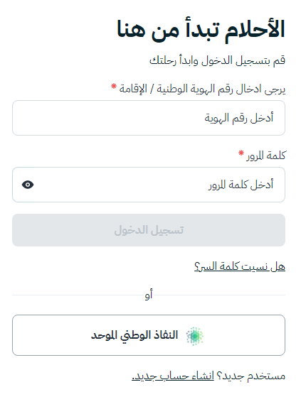The image size is (301, 397).
Task: Click the رقم الهوية الوطنية / الإقامة label
Action: (x=202, y=89)
